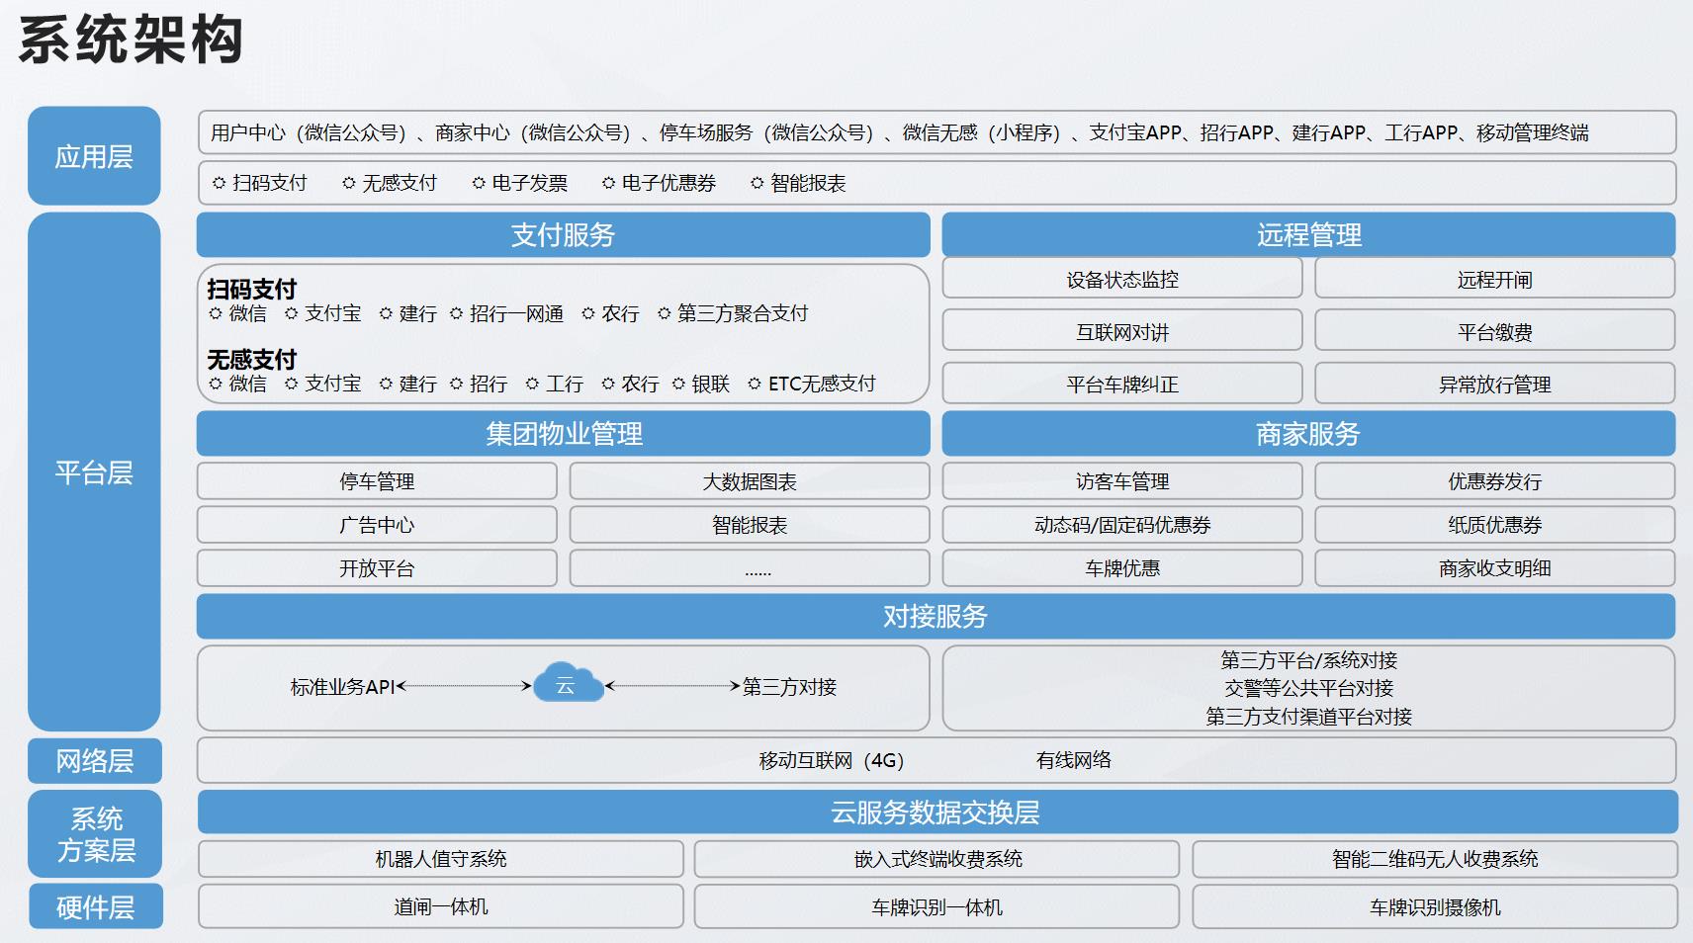The height and width of the screenshot is (943, 1693).
Task: Select the 车牌识别摄像机 box
Action: point(1435,906)
